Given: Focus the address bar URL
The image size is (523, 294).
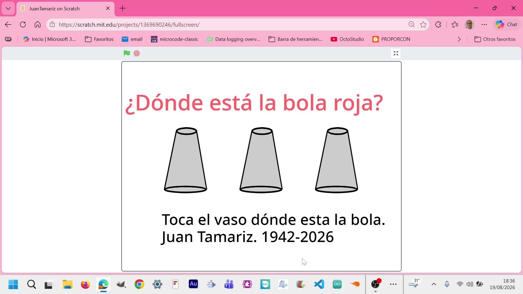Looking at the screenshot, I should [x=129, y=24].
